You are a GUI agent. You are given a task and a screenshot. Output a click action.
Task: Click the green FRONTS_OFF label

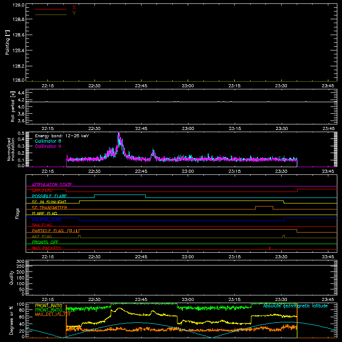pos(45,242)
